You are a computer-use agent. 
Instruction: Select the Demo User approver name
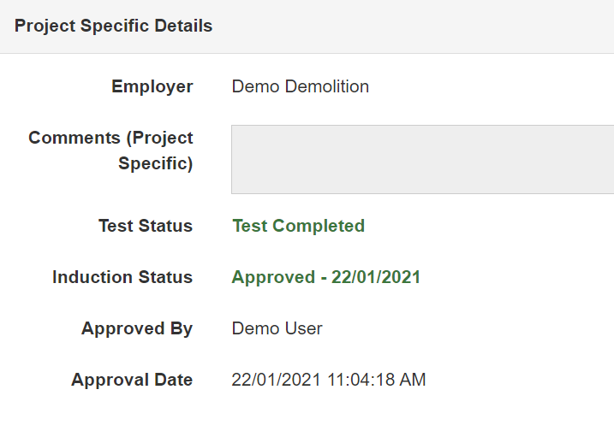[277, 328]
